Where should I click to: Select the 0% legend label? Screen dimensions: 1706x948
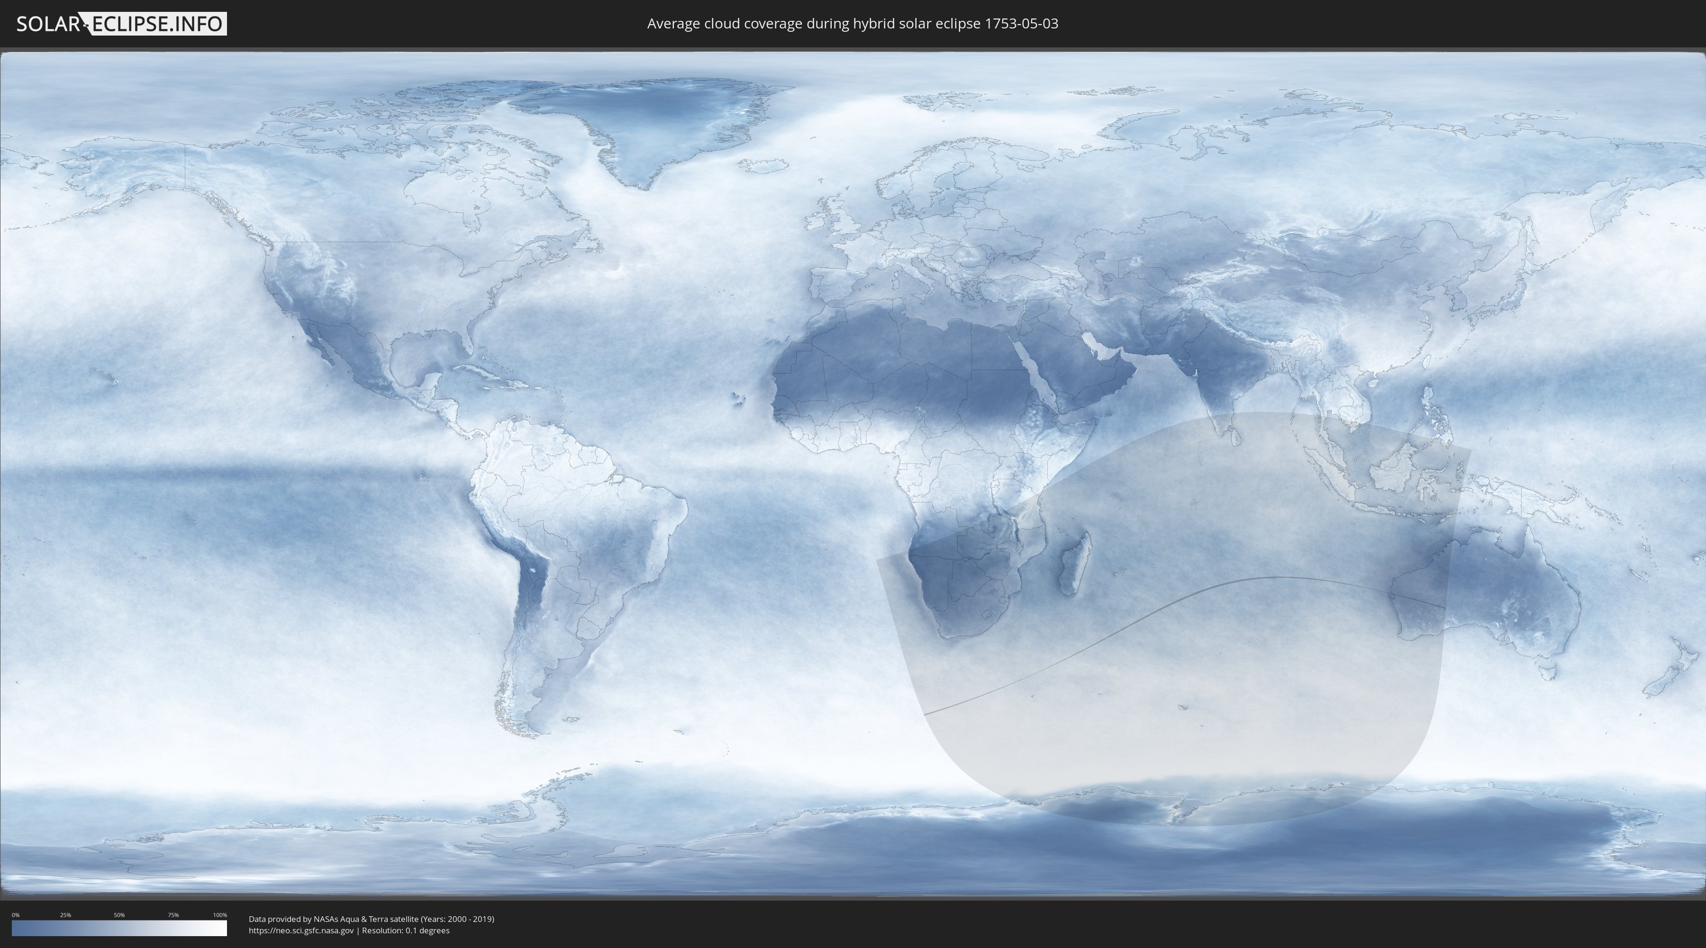[x=16, y=915]
